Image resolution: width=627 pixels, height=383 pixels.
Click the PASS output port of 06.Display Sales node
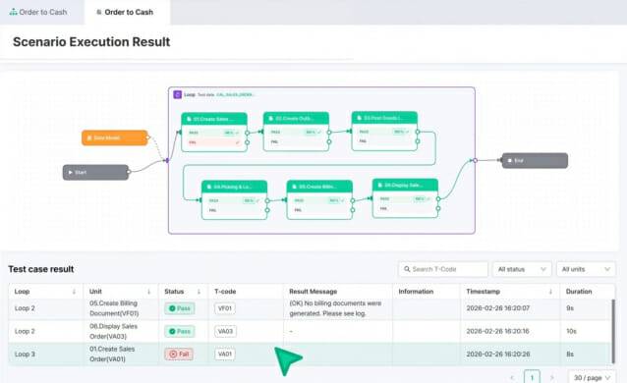[x=438, y=198]
